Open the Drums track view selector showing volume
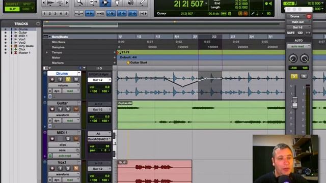This screenshot has width=326, height=183. pos(64,85)
